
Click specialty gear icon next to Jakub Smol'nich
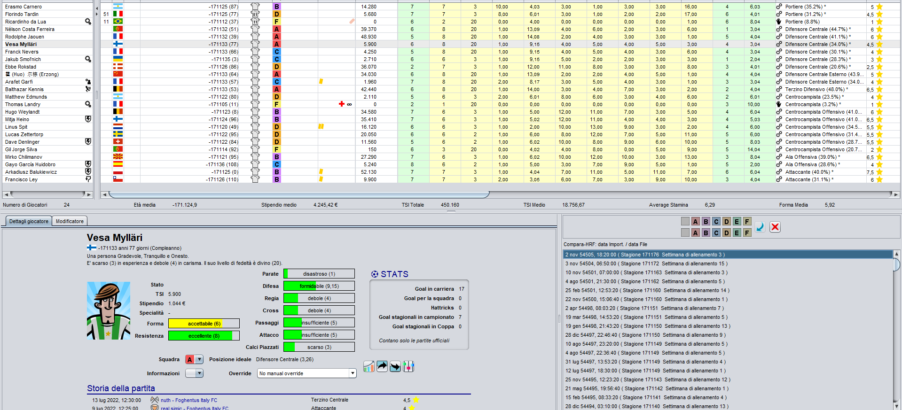88,59
